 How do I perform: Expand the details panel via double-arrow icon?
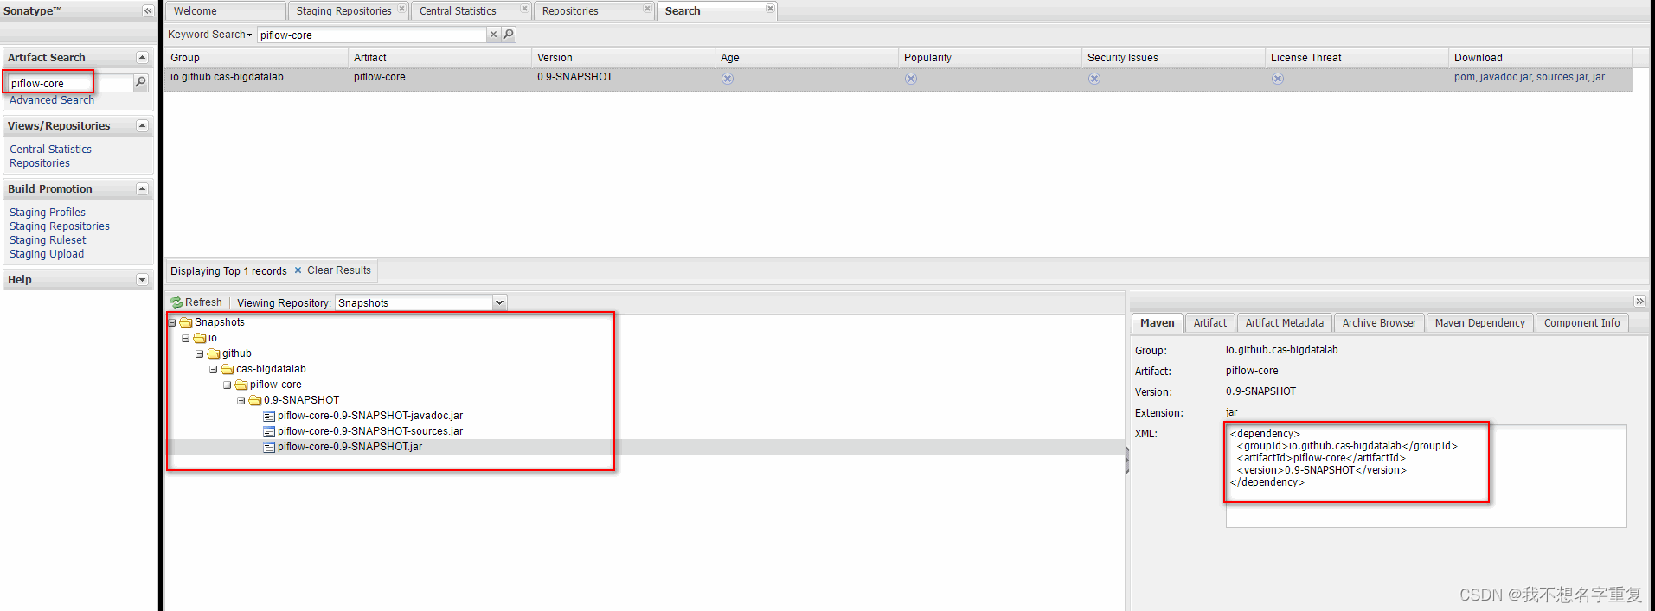(1639, 301)
